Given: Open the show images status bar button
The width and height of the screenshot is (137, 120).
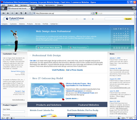Looking at the screenshot, I should click(123, 118).
